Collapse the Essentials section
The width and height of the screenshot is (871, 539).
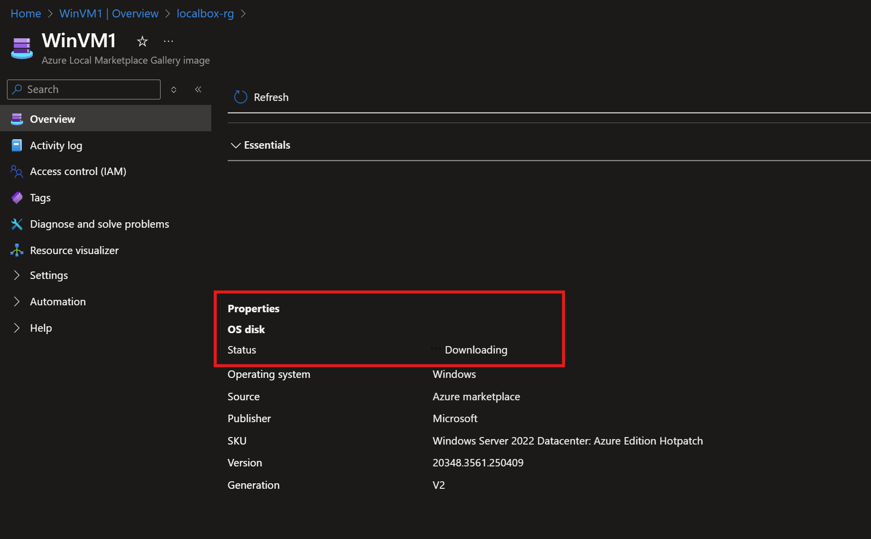point(261,145)
